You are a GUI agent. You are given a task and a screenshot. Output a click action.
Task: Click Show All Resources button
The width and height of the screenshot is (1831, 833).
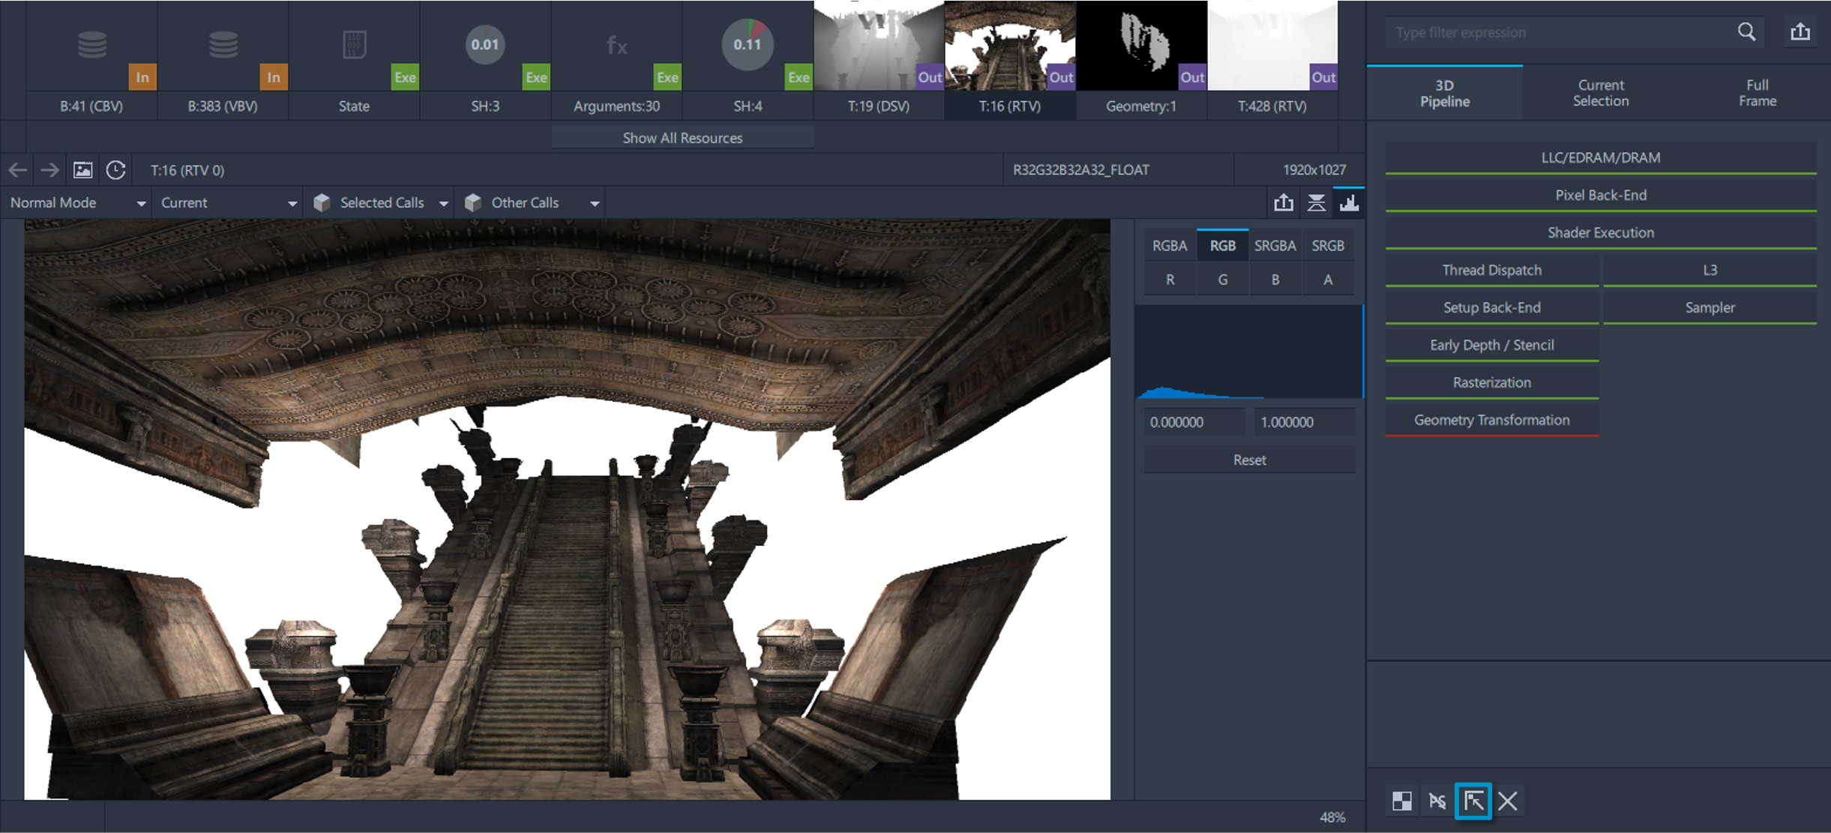coord(682,138)
